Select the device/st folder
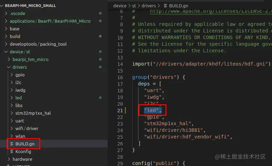Image resolution: width=272 pixels, height=166 pixels. pyautogui.click(x=20, y=52)
